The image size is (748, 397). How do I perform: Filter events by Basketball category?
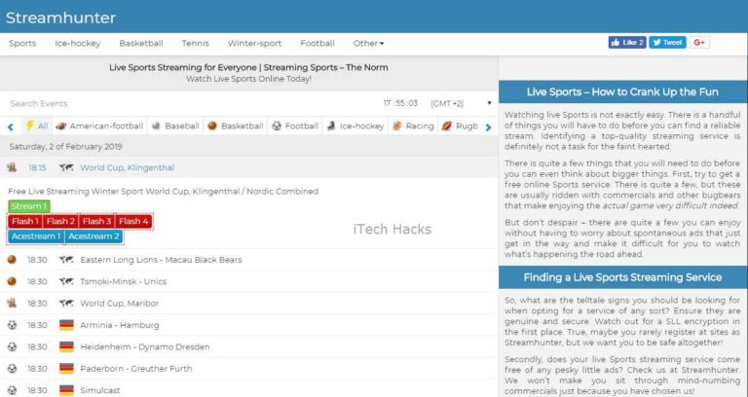pyautogui.click(x=235, y=126)
